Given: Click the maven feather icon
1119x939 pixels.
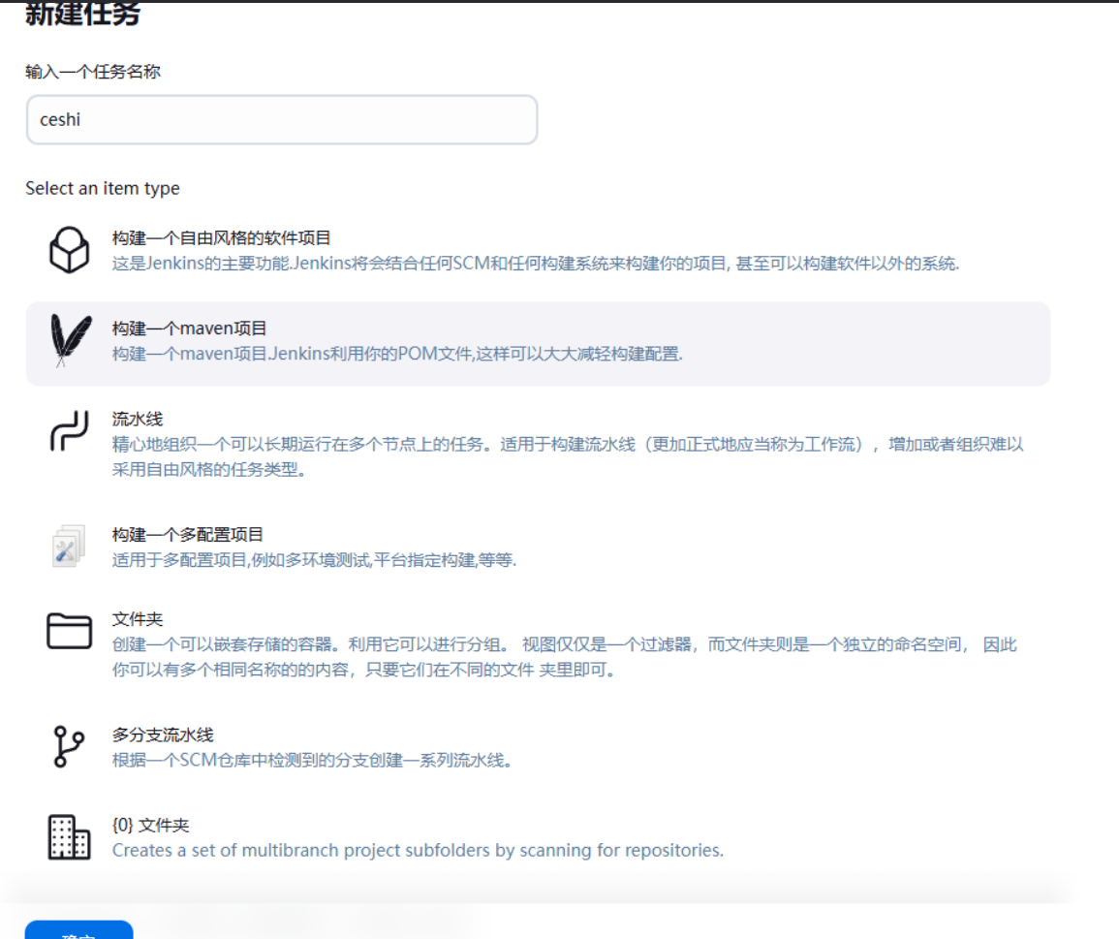Looking at the screenshot, I should [70, 340].
